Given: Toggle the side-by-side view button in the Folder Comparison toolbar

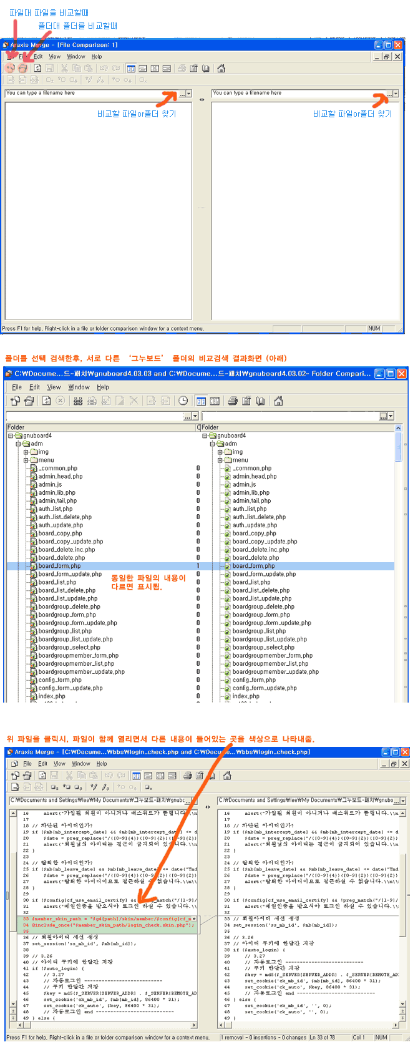Looking at the screenshot, I should [x=202, y=401].
